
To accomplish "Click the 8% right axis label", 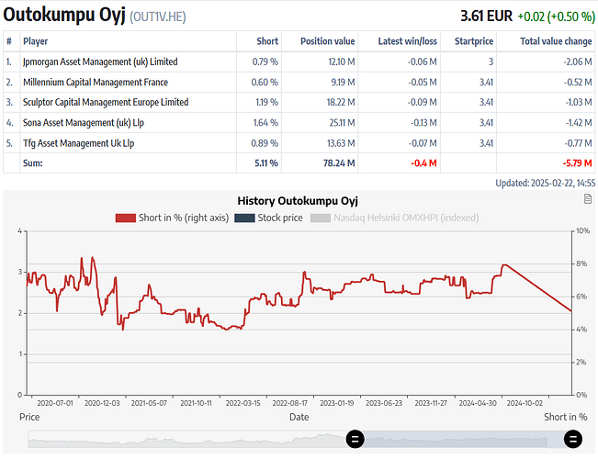I will click(x=581, y=263).
